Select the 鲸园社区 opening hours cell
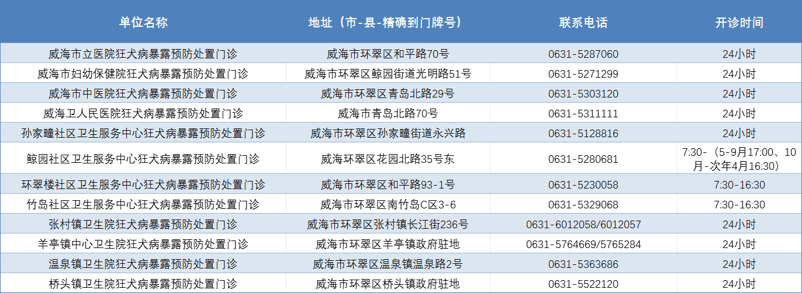 pos(739,159)
